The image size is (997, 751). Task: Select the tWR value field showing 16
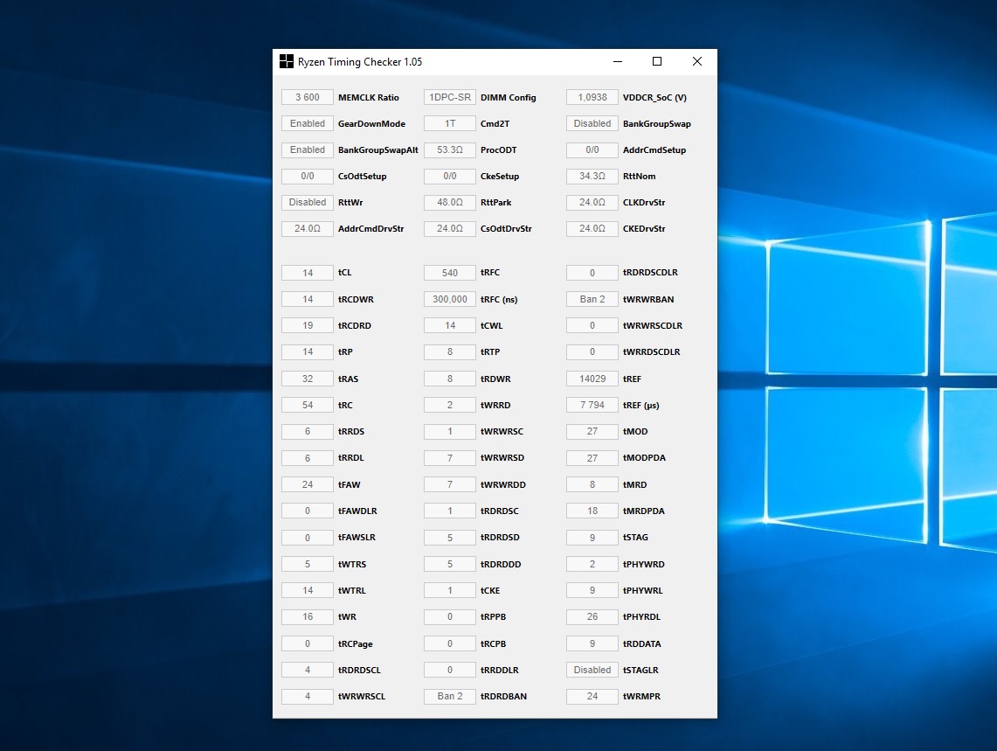point(308,616)
